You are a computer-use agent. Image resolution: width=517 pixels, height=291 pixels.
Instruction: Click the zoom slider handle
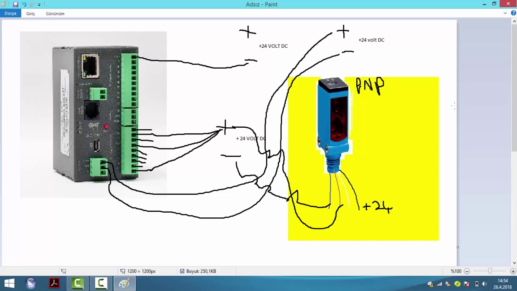pos(490,271)
